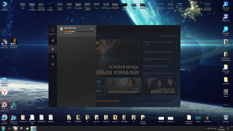Select Установка folder on desktop
The height and width of the screenshot is (131, 233).
[226, 81]
